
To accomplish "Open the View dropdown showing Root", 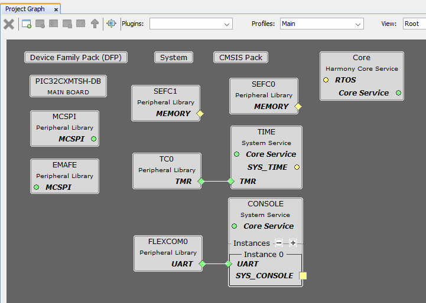I will coord(412,24).
